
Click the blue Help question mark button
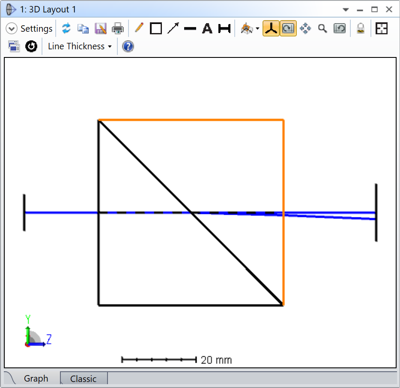(x=128, y=46)
